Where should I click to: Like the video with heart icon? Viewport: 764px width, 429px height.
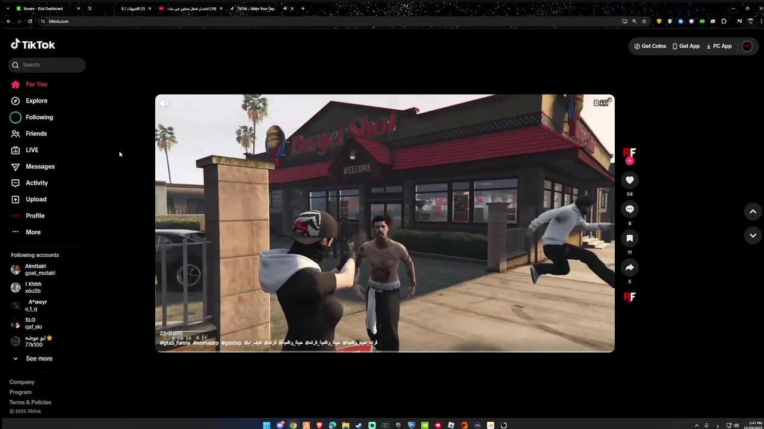(x=630, y=180)
